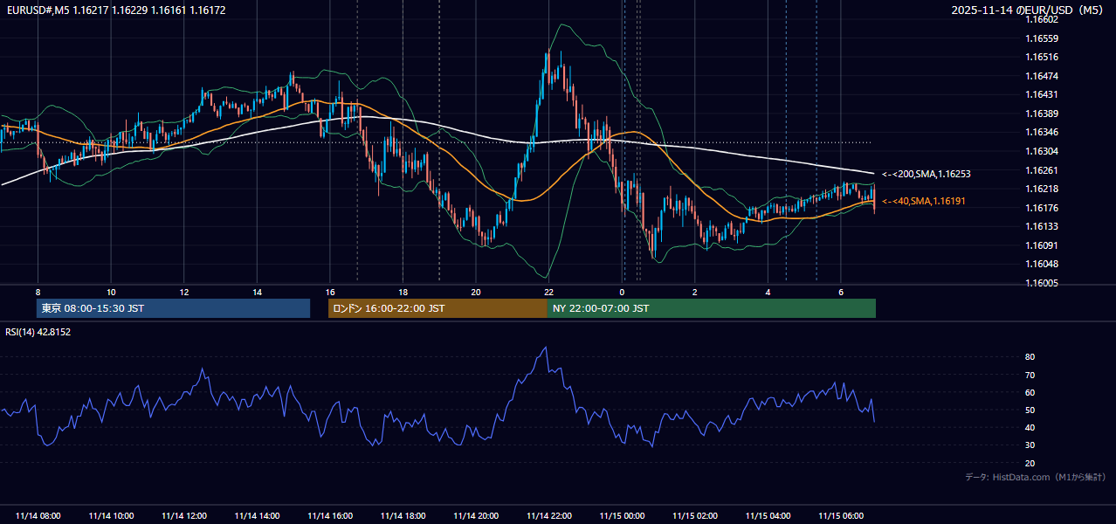Click price axis value 1.16346
This screenshot has width=1116, height=524.
[1042, 132]
